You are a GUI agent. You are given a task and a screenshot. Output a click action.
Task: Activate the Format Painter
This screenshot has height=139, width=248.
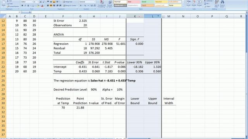(13, 7)
